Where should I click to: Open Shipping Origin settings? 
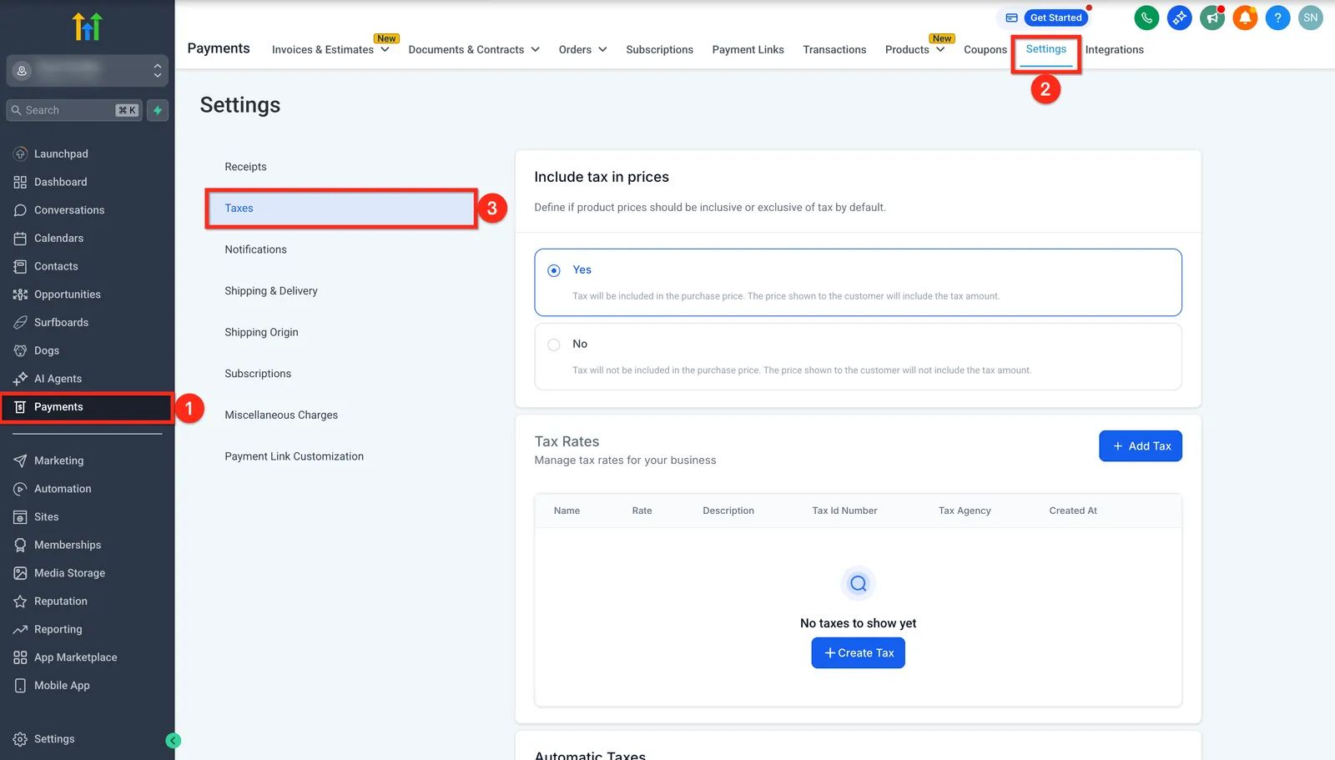tap(261, 332)
